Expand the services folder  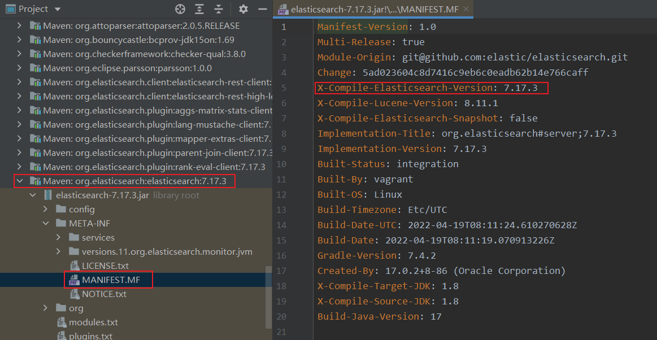(59, 238)
